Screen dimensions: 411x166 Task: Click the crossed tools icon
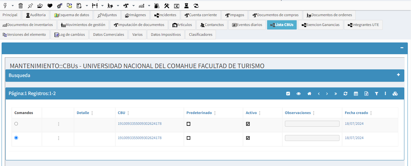(166, 6)
